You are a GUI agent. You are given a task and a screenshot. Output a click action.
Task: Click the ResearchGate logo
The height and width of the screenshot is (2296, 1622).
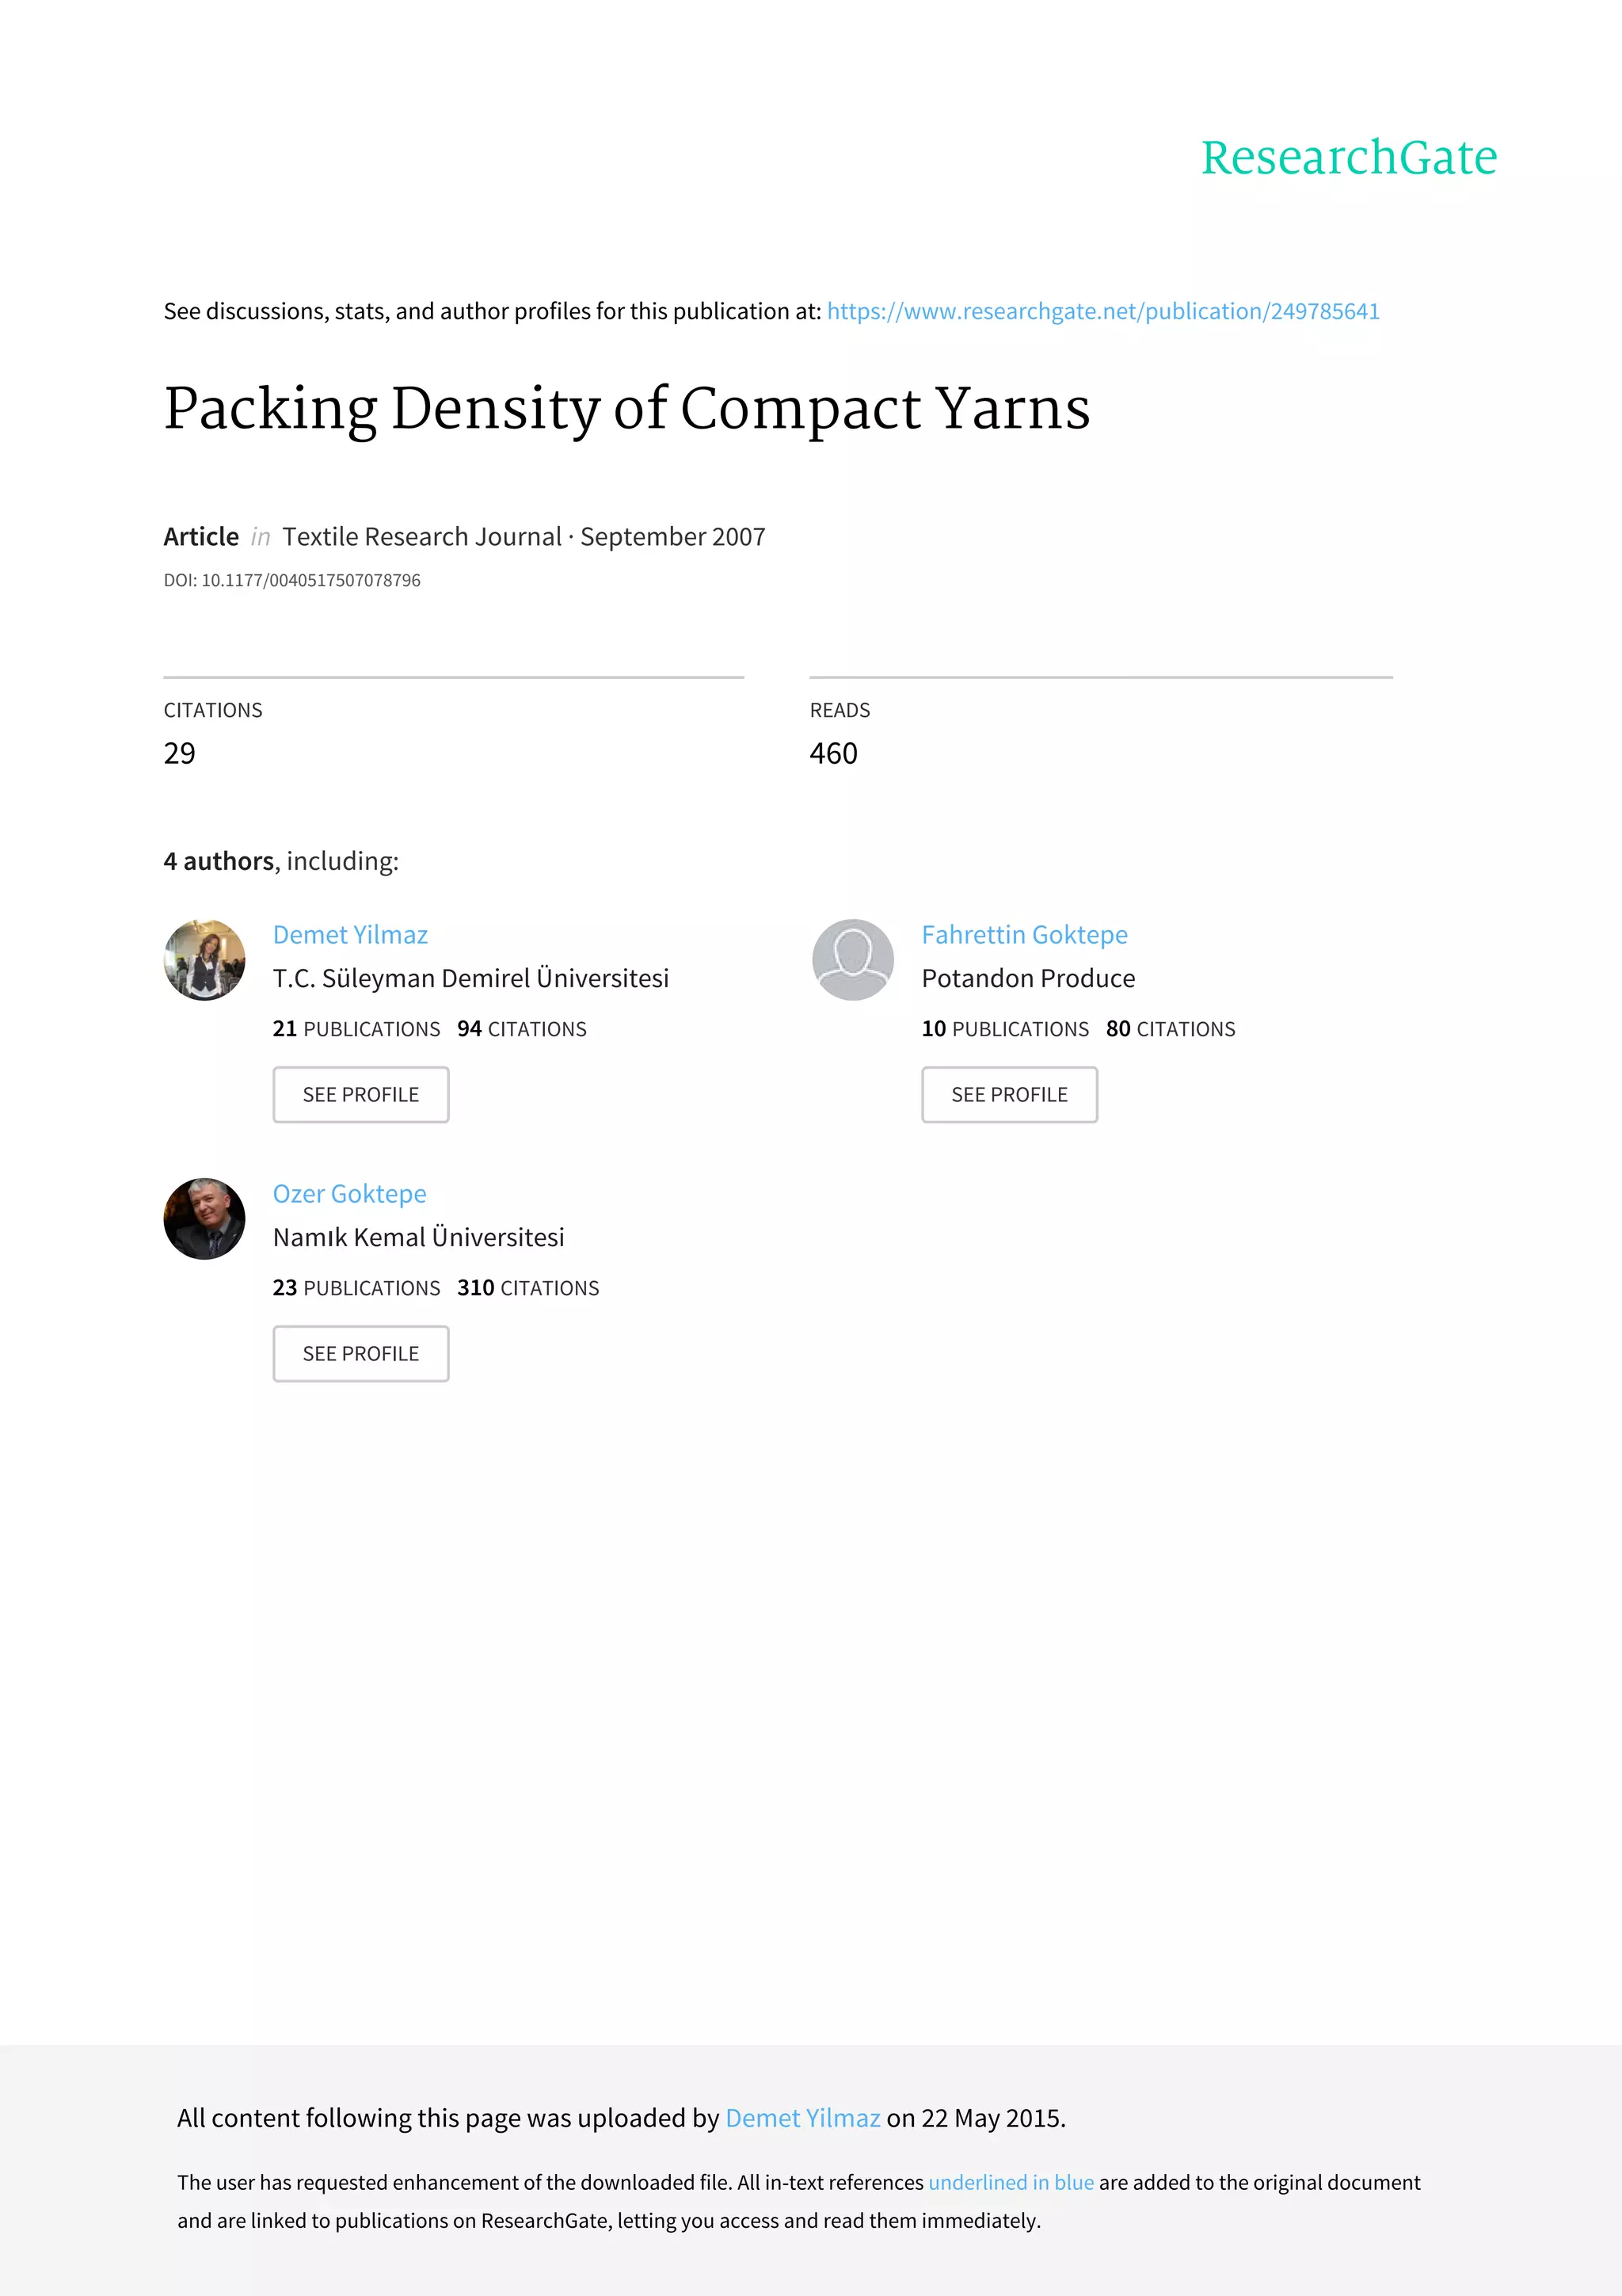1348,158
